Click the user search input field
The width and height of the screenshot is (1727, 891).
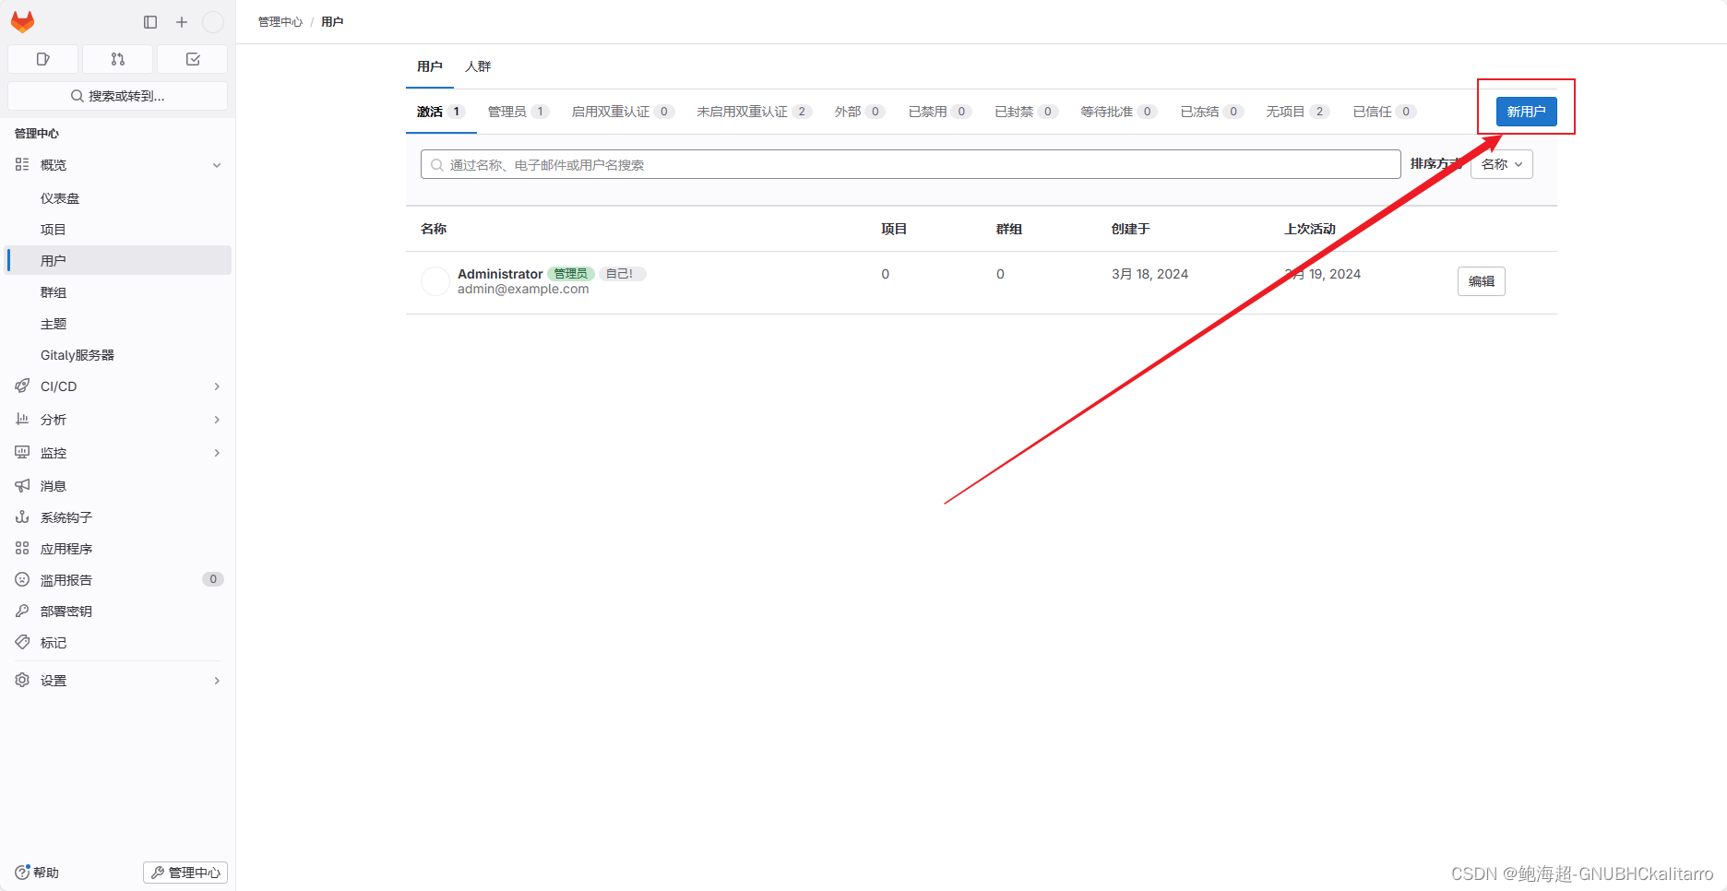coord(911,164)
